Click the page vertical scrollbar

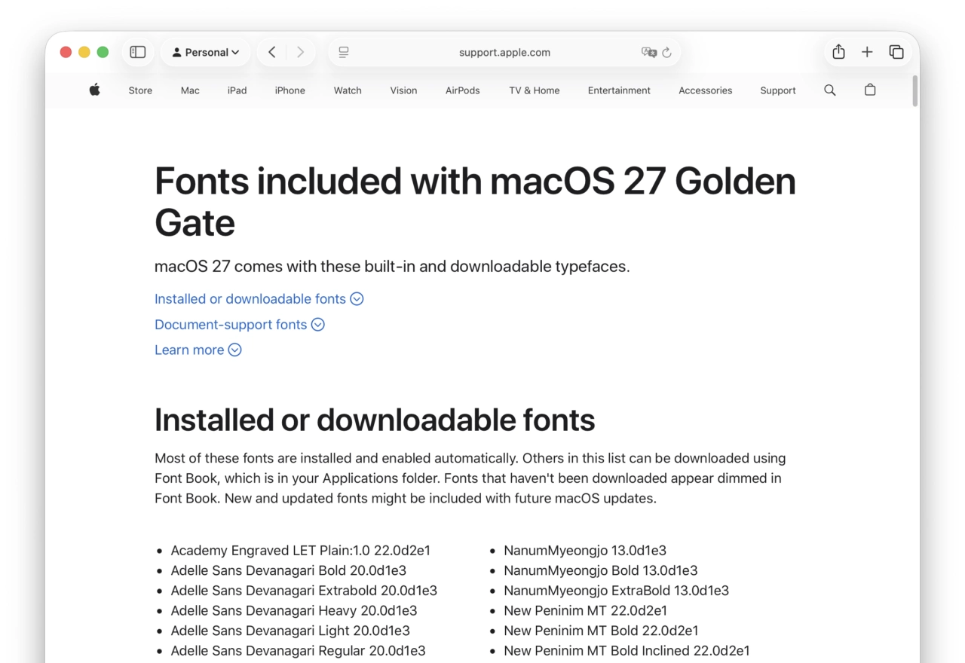pyautogui.click(x=915, y=91)
